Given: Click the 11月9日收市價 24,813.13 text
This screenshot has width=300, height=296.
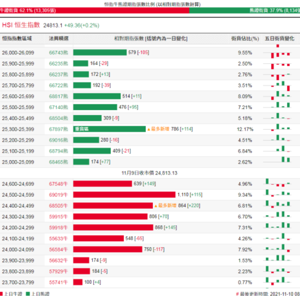Looking at the screenshot, I should (x=149, y=173).
